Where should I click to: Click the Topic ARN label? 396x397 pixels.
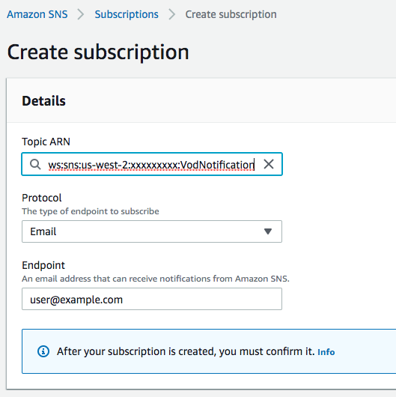(x=46, y=142)
